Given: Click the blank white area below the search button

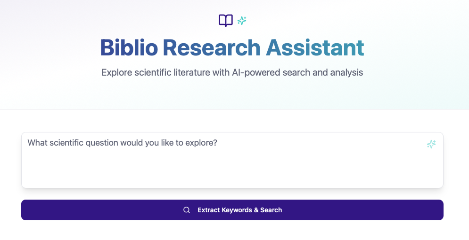Looking at the screenshot, I should pos(234,231).
